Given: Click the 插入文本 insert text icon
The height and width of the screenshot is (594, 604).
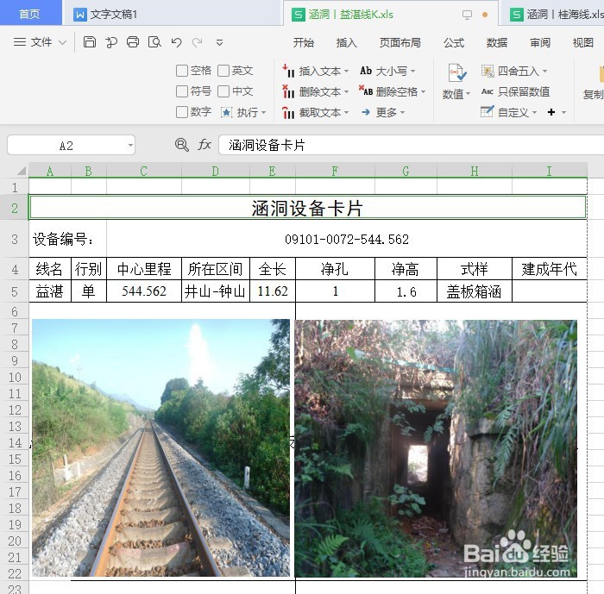Looking at the screenshot, I should (288, 71).
